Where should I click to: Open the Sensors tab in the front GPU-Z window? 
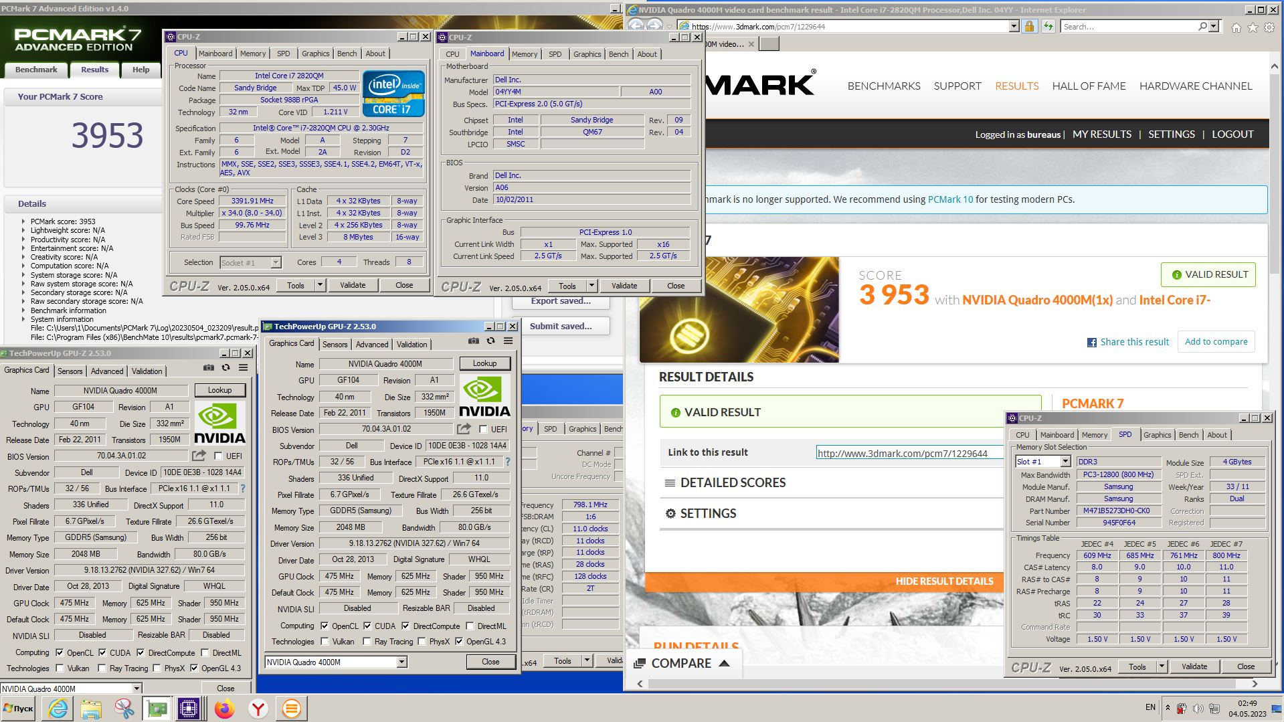335,344
